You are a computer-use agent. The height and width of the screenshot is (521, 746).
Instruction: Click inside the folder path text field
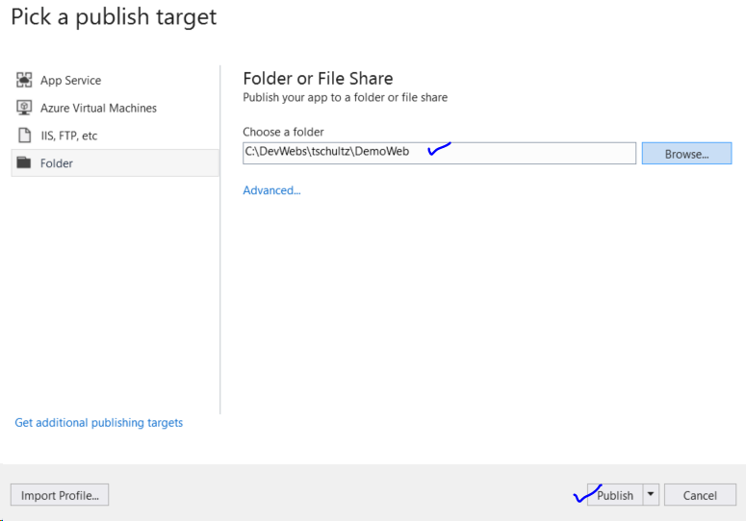point(439,153)
